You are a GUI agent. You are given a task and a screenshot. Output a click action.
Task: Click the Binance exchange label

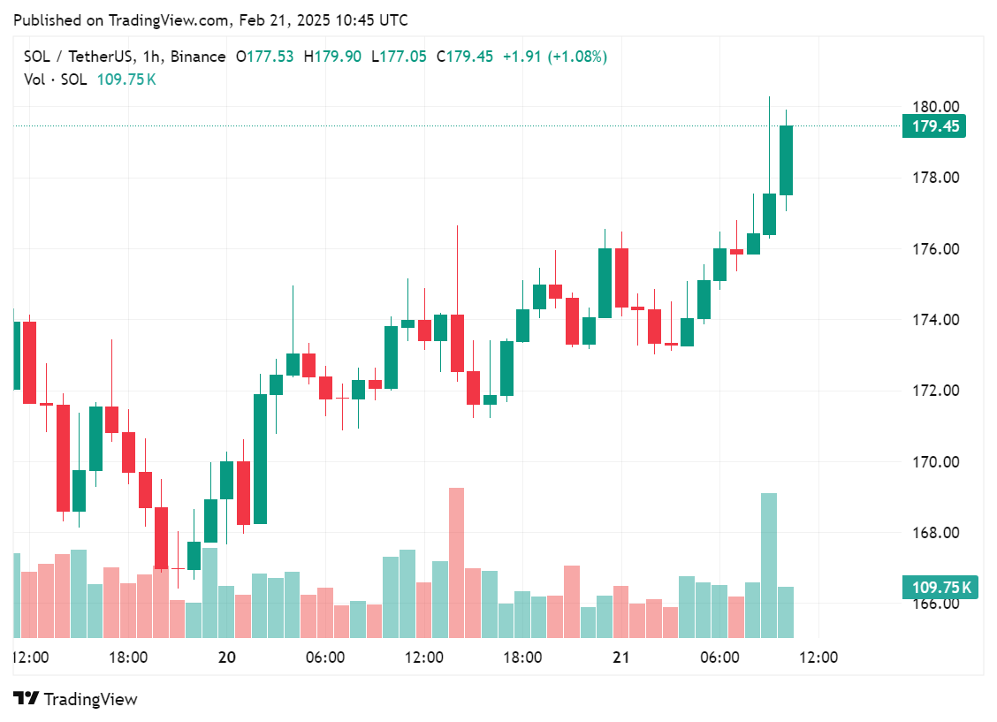tap(198, 57)
